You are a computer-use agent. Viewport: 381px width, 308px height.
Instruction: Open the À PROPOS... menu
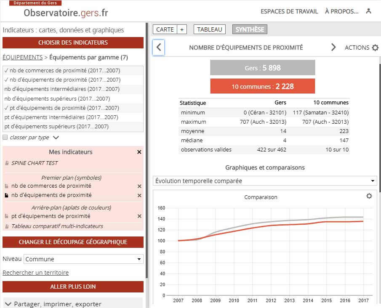click(341, 11)
